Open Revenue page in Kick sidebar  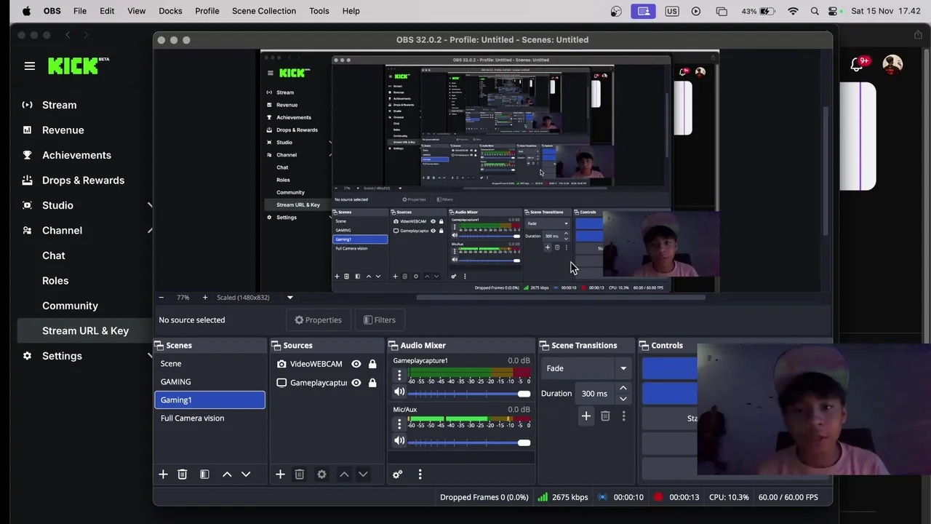pos(63,130)
